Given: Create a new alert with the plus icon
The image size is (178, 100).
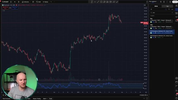Looking at the screenshot, I should click(x=151, y=9).
